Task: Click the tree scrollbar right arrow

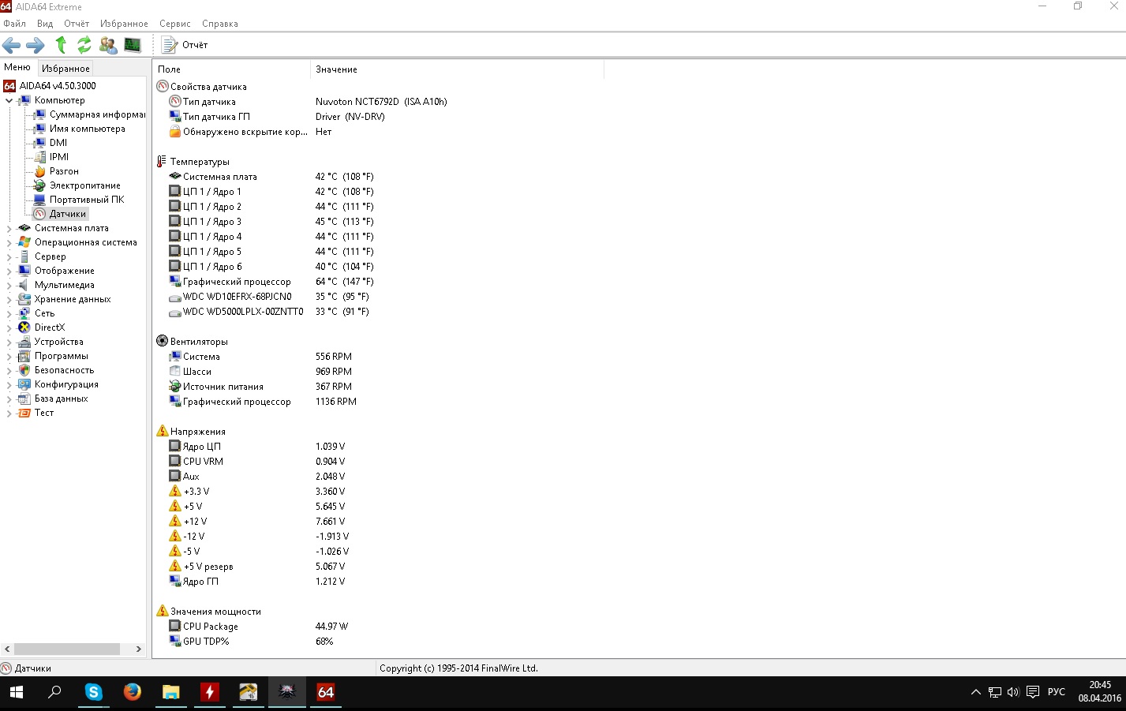Action: pos(139,649)
